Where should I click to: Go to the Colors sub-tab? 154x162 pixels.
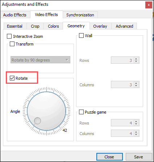pos(53,26)
